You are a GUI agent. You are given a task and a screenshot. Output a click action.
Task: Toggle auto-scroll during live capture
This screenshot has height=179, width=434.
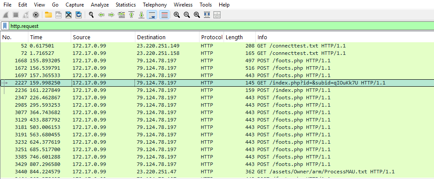[152, 15]
